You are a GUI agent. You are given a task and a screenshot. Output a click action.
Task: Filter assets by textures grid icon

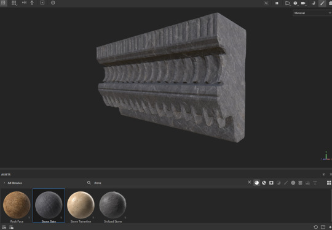point(300,183)
